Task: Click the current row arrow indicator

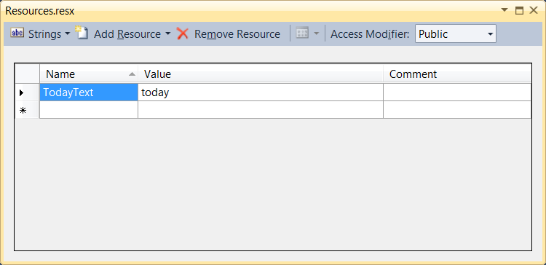Action: tap(22, 92)
